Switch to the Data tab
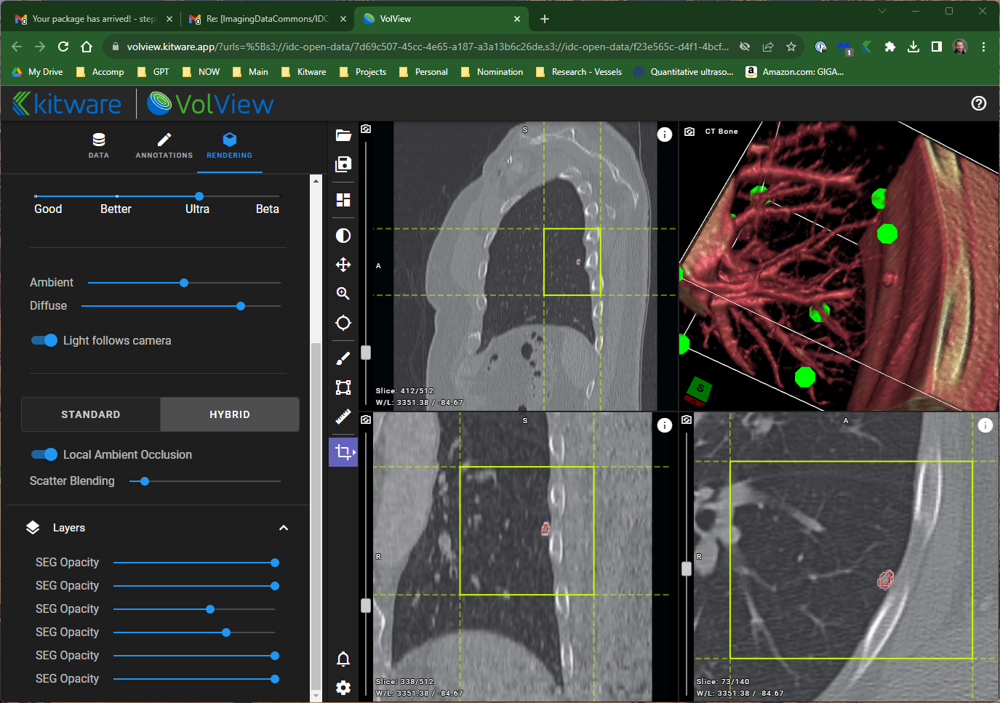 [99, 145]
